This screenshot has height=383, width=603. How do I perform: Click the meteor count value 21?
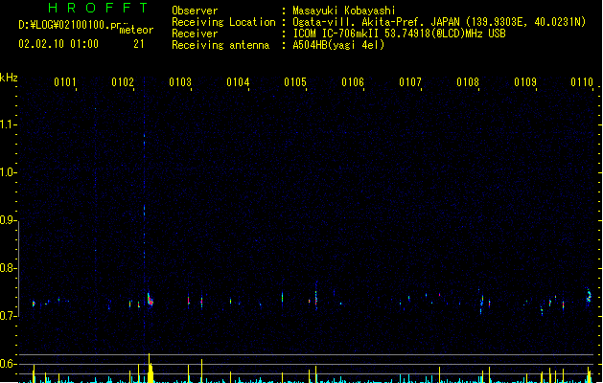tap(139, 44)
